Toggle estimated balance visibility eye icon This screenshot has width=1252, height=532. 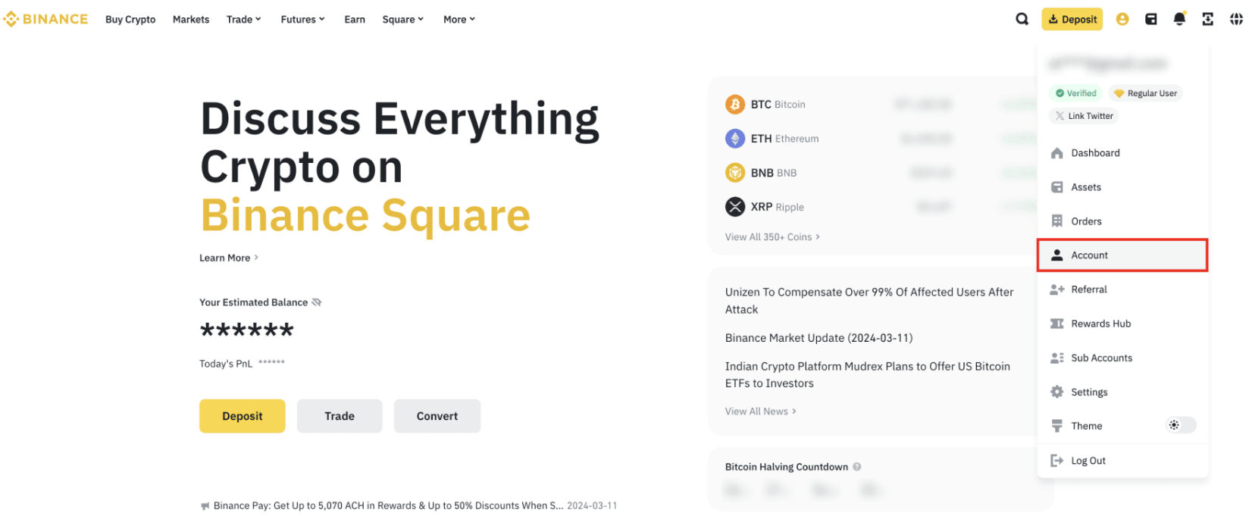317,302
